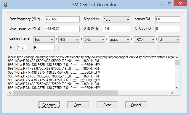
Task: Save the generated list
Action: pyautogui.click(x=78, y=105)
